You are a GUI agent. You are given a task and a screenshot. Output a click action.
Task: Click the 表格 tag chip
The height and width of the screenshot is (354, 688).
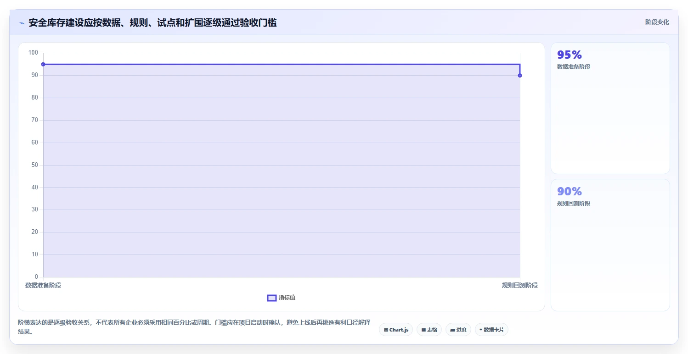pyautogui.click(x=429, y=330)
